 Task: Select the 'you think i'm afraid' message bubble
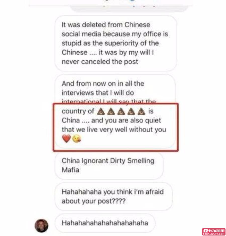click(114, 196)
